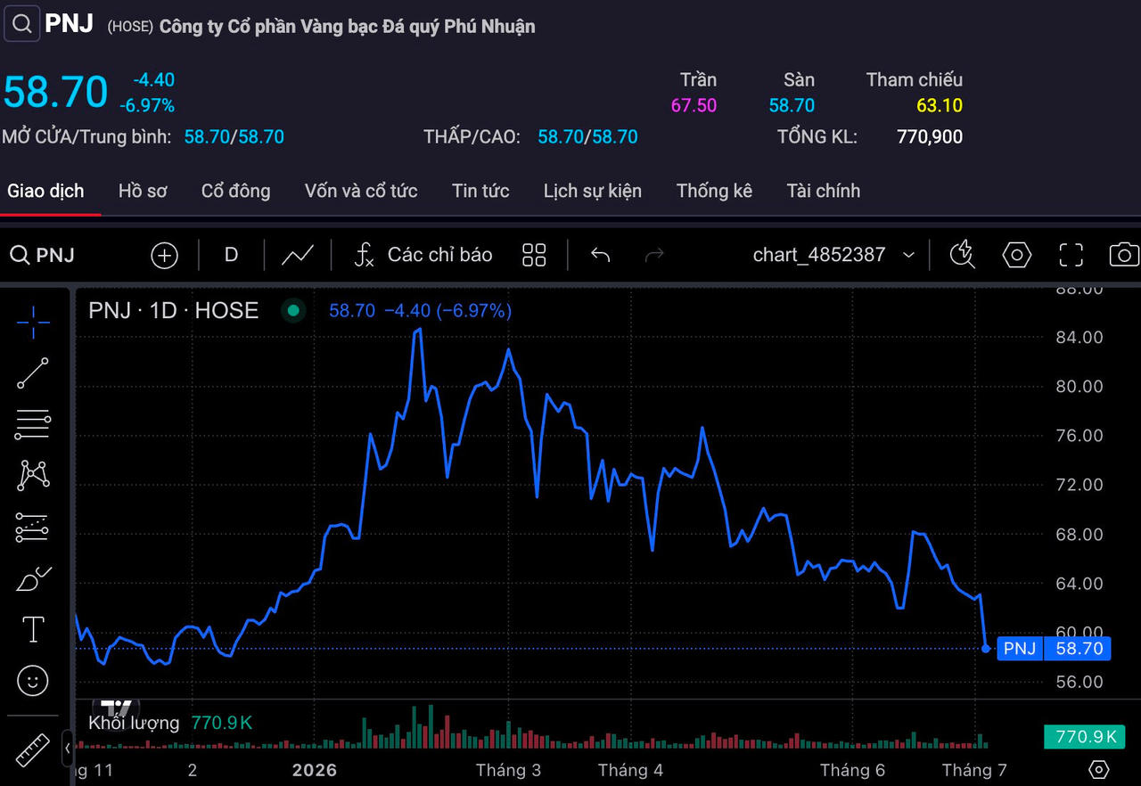Select the brush drawing tool
1141x786 pixels.
coord(33,580)
